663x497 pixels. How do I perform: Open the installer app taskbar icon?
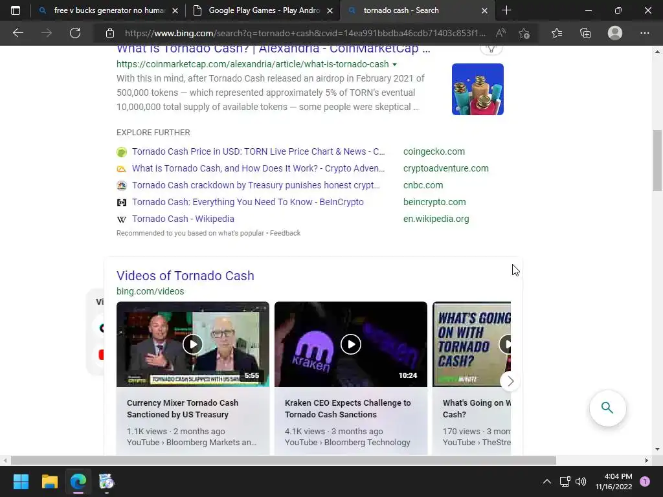107,481
